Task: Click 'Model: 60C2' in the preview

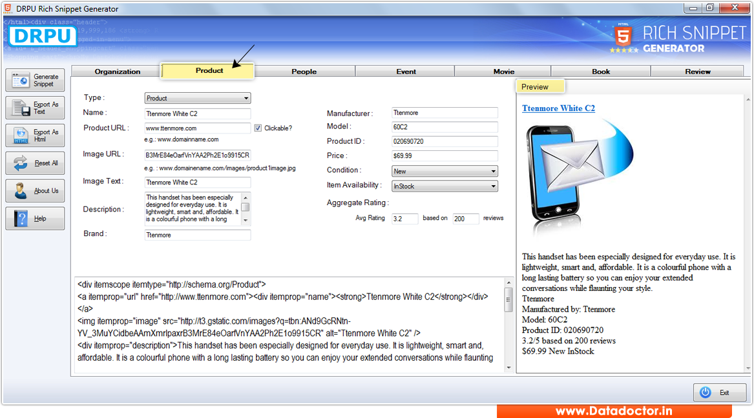Action: (x=545, y=319)
